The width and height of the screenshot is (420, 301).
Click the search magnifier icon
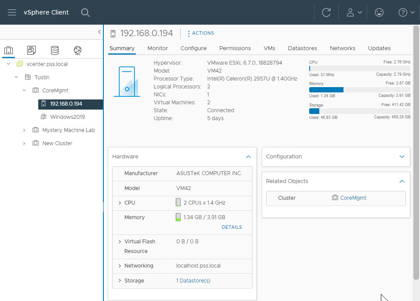tap(85, 12)
